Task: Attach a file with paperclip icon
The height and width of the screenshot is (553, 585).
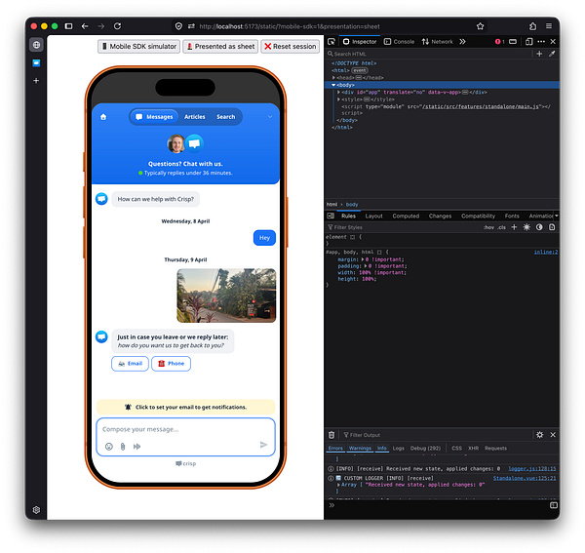Action: coord(123,447)
